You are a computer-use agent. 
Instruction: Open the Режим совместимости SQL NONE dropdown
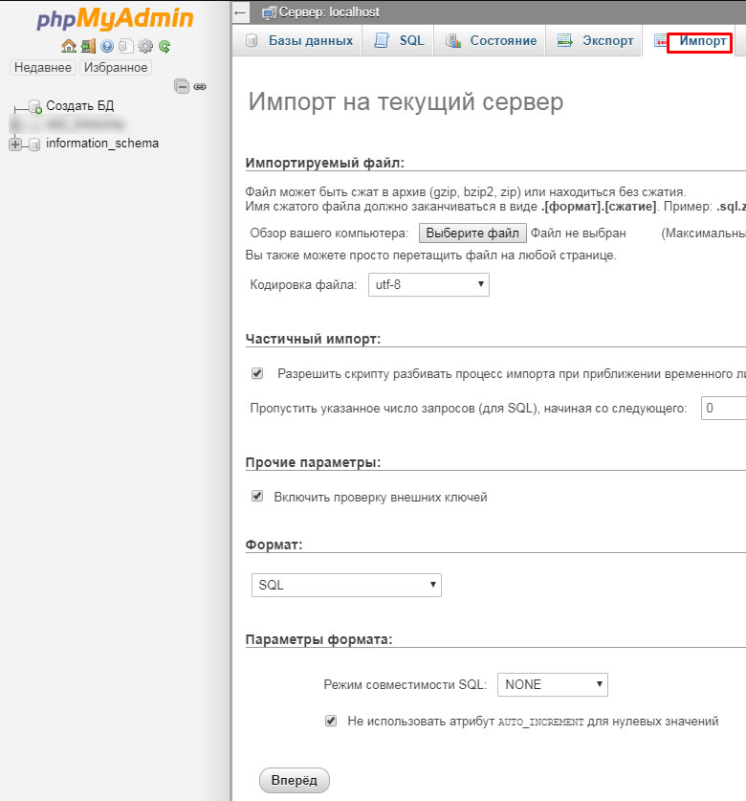[x=553, y=684]
